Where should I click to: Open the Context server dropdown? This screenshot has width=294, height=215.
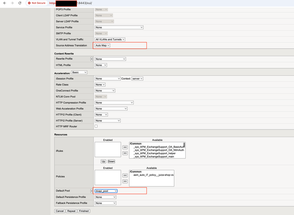137,79
